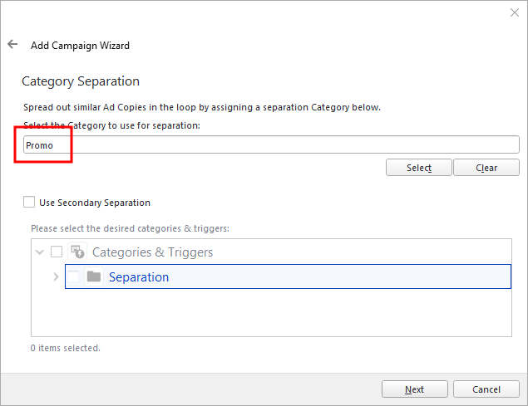
Task: Click the Add Campaign Wizard title
Action: click(x=80, y=46)
